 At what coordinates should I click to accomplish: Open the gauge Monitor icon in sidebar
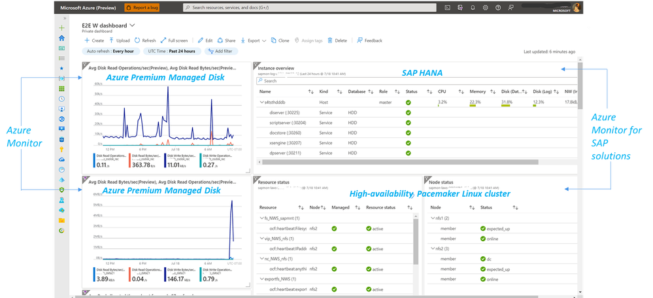tap(61, 169)
